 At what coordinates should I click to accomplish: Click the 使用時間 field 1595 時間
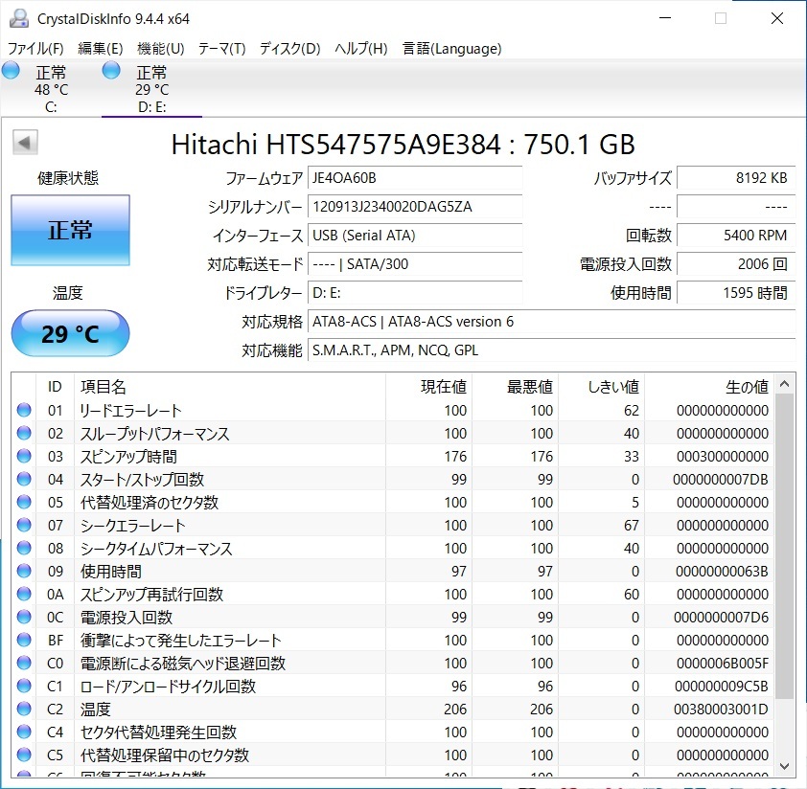pyautogui.click(x=736, y=293)
